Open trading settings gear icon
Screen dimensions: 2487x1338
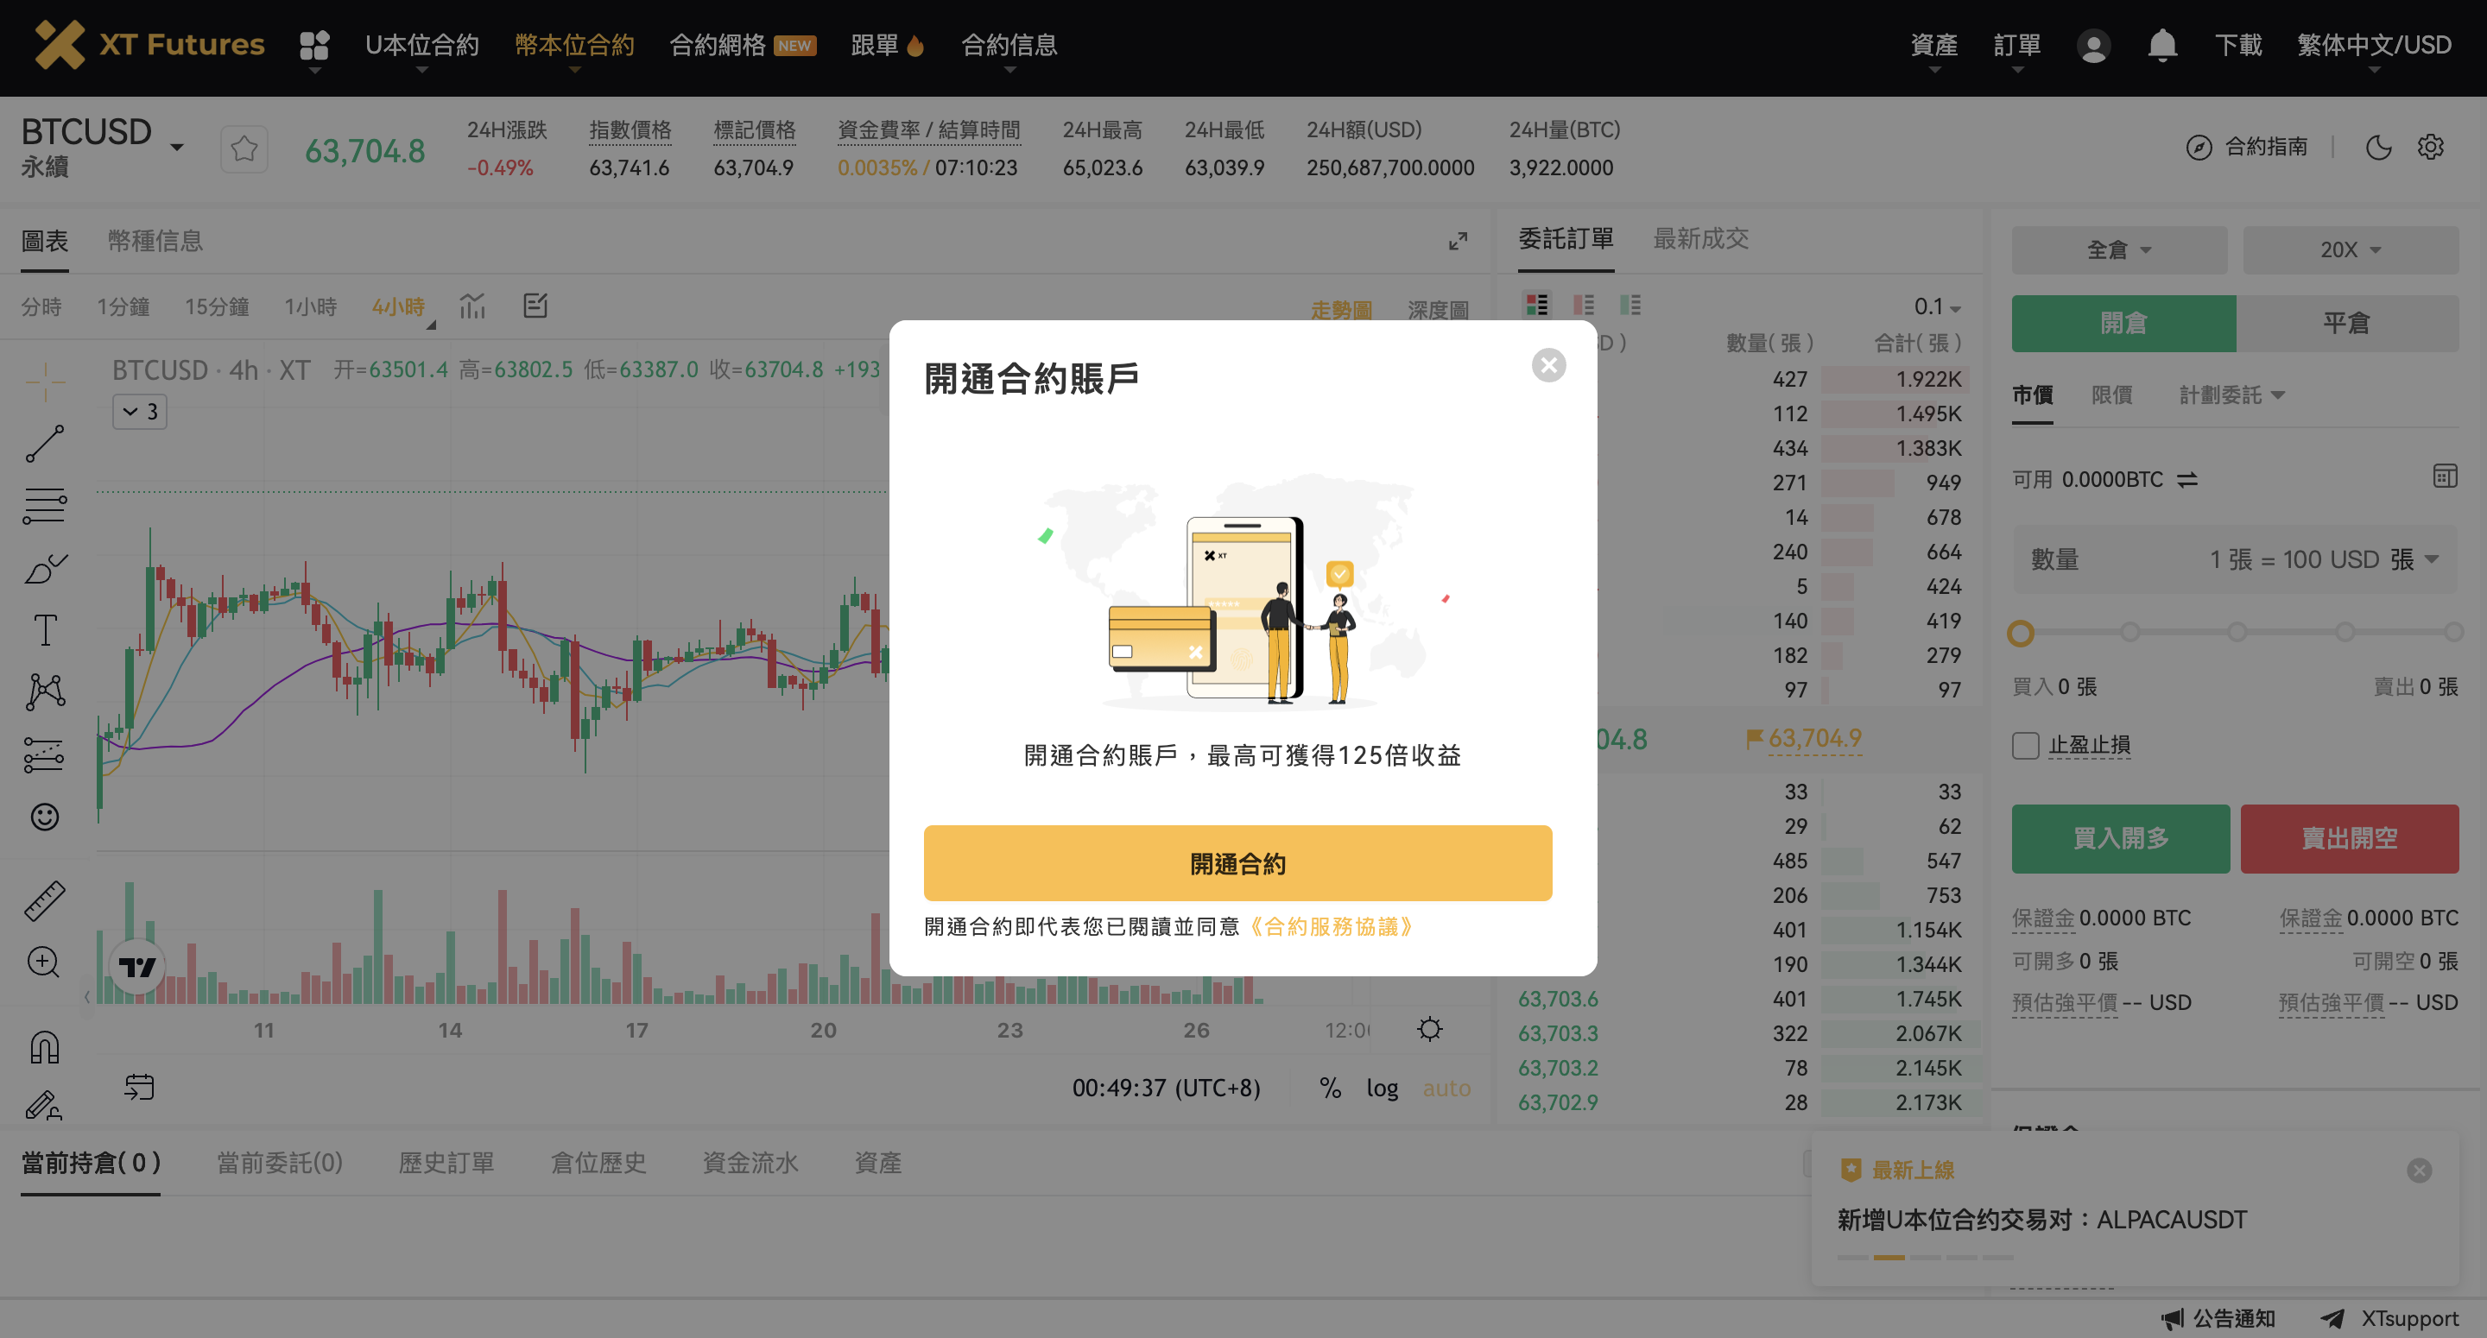[2431, 147]
